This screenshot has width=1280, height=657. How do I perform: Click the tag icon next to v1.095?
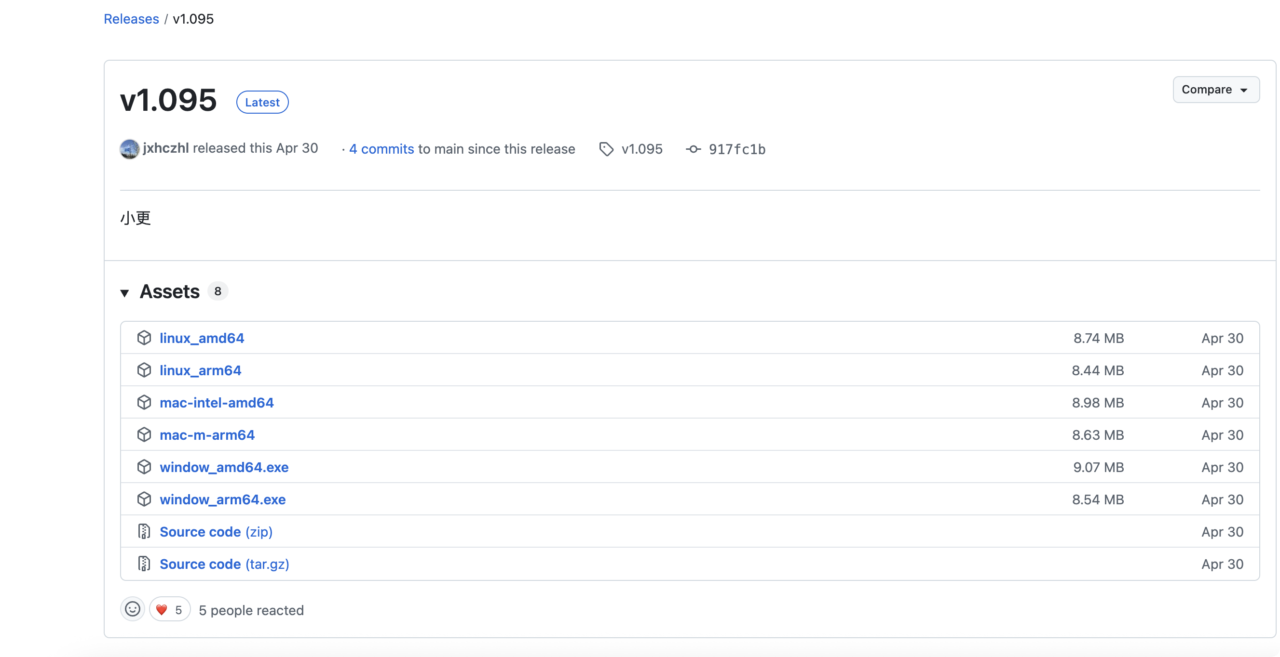pos(606,149)
